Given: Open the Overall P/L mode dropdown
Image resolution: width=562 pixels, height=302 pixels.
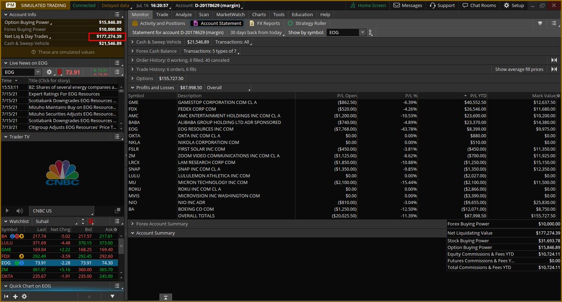Looking at the screenshot, I should (x=228, y=88).
